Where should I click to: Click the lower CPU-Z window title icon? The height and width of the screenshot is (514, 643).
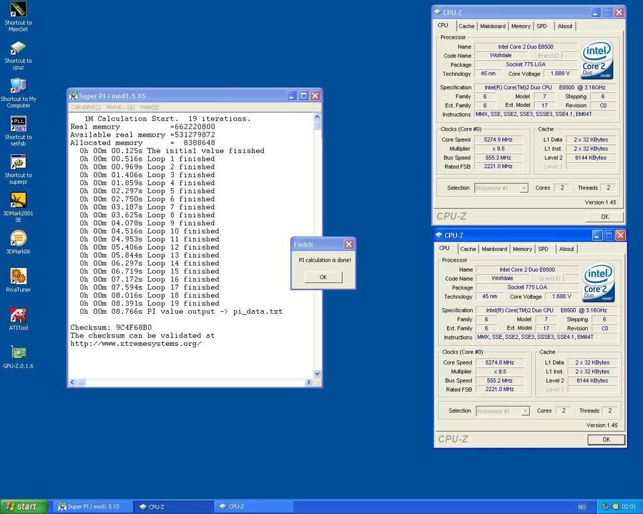[439, 235]
